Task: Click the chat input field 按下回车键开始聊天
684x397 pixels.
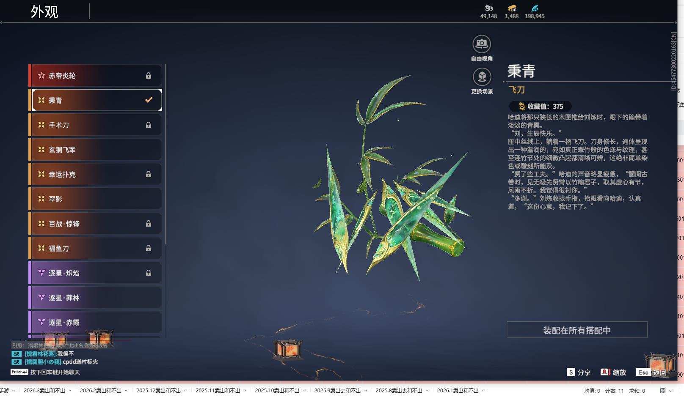Action: (x=55, y=372)
